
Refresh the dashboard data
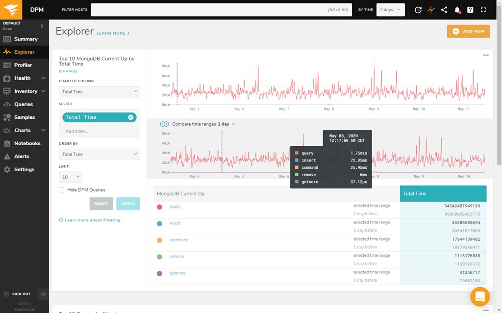pyautogui.click(x=418, y=9)
